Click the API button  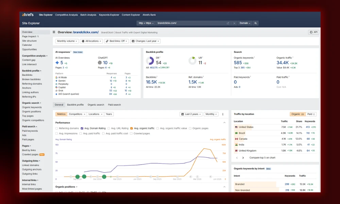(313, 32)
